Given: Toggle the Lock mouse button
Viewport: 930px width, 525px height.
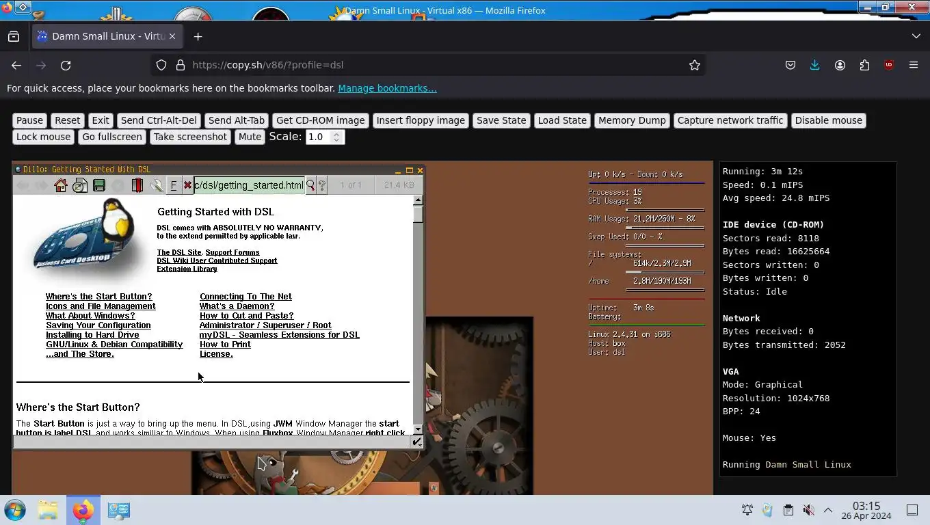Looking at the screenshot, I should pyautogui.click(x=43, y=137).
